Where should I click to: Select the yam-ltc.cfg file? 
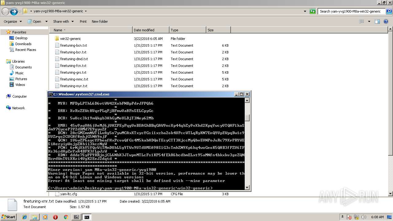point(68,194)
